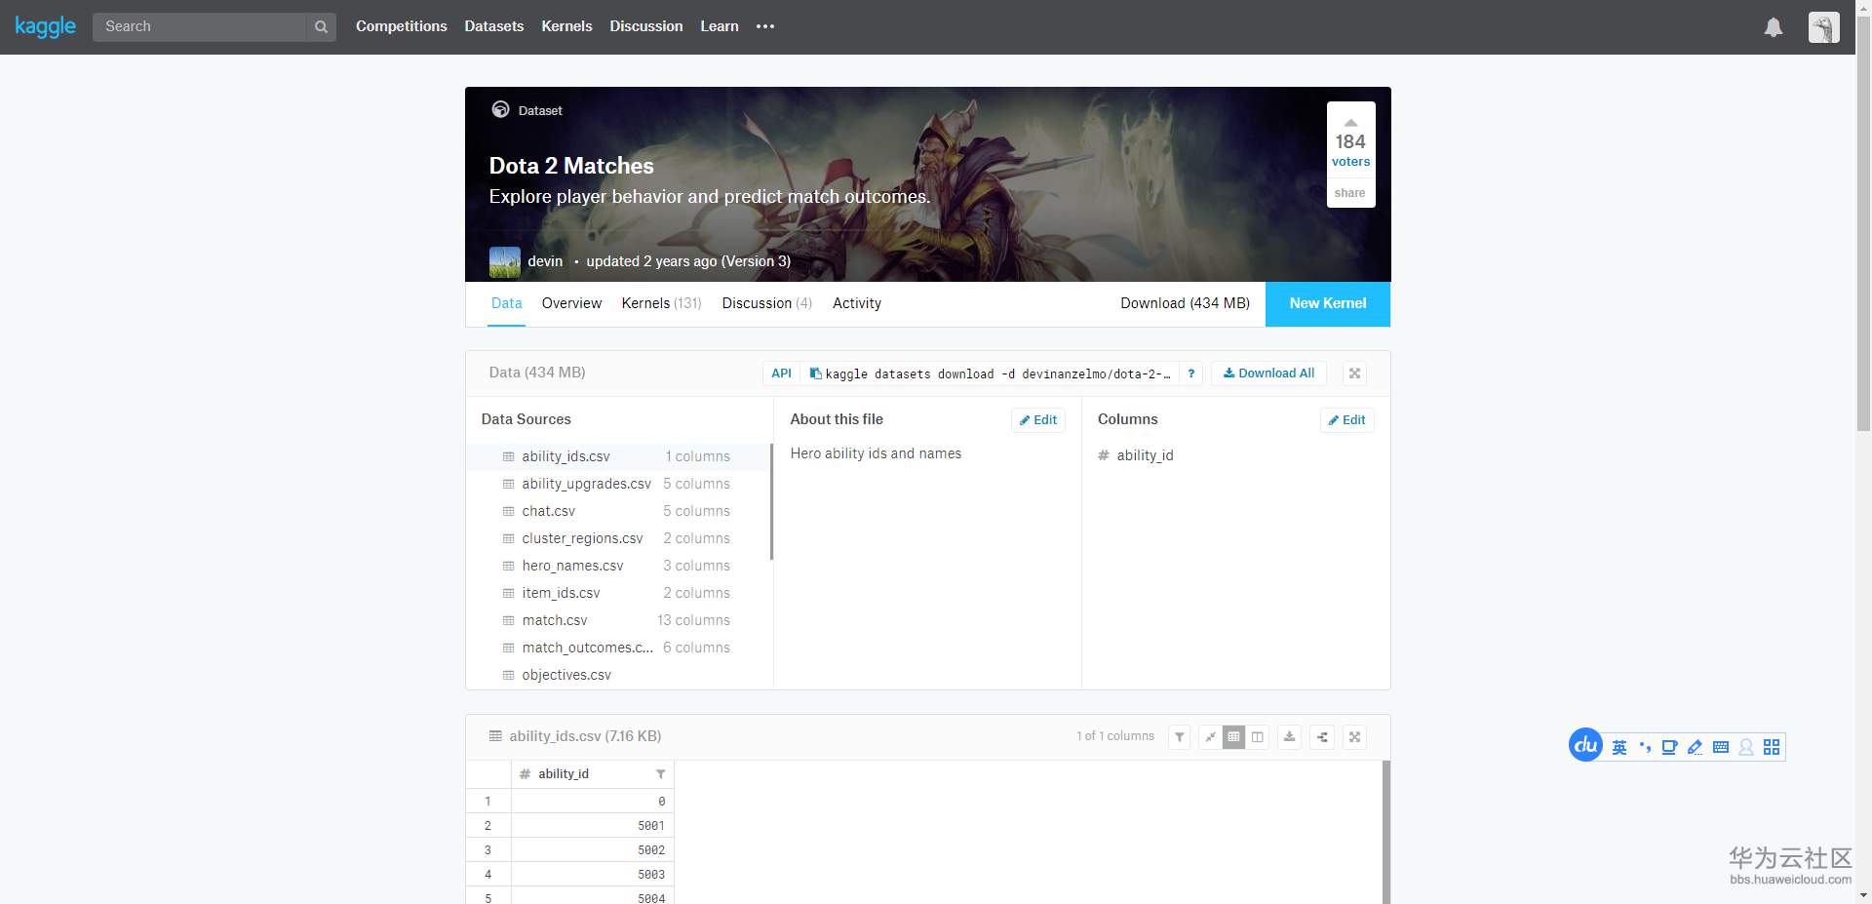The image size is (1872, 904).
Task: Open the column filter funnel in preview toolbar
Action: point(1180,737)
